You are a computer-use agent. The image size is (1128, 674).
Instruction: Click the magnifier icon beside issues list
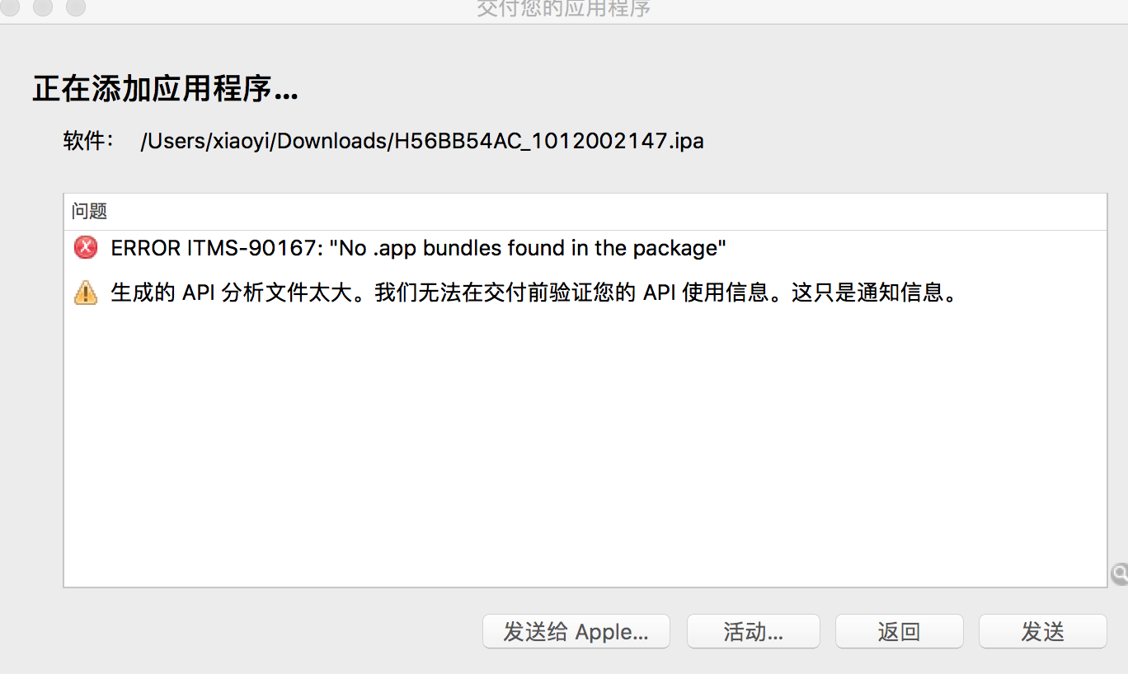(x=1119, y=574)
